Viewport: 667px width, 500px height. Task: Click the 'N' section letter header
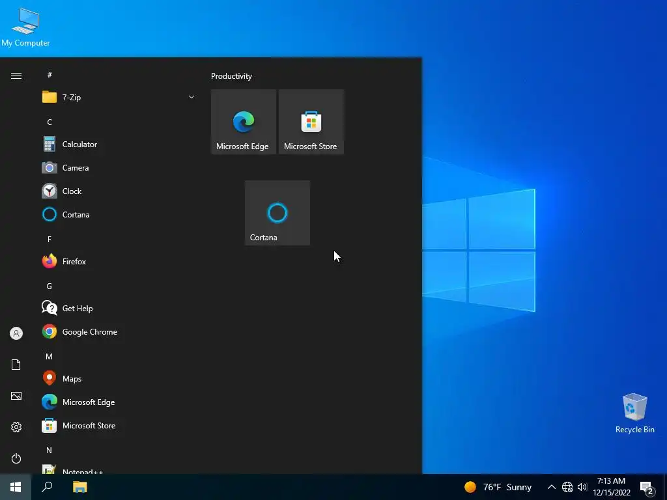pos(50,450)
